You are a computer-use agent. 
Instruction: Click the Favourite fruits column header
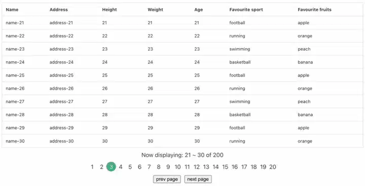click(x=314, y=10)
